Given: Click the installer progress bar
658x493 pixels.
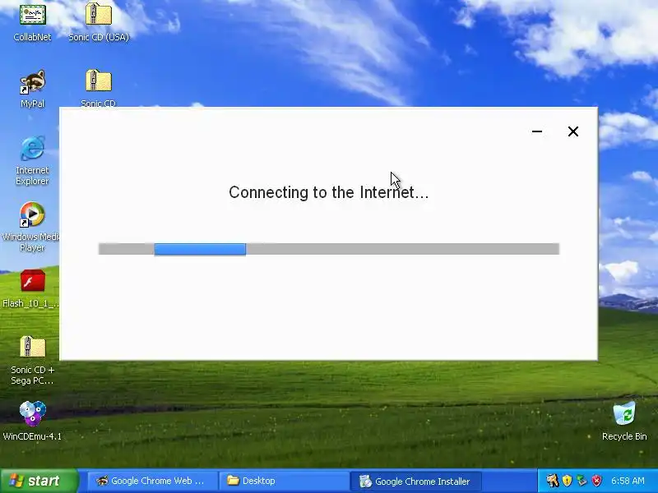Looking at the screenshot, I should click(x=328, y=249).
